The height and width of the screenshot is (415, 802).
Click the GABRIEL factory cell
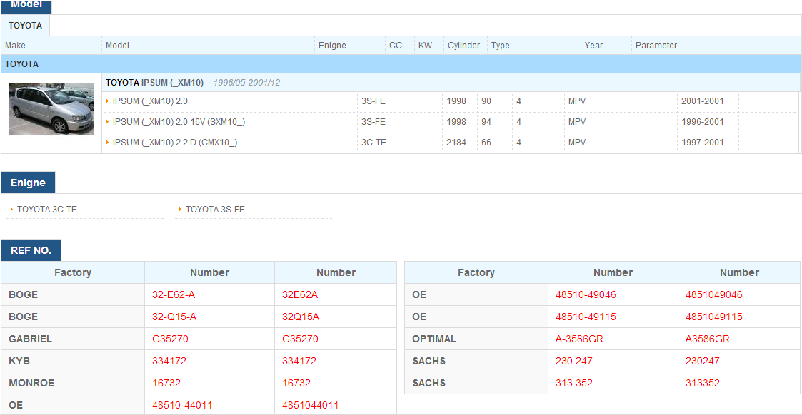click(73, 339)
